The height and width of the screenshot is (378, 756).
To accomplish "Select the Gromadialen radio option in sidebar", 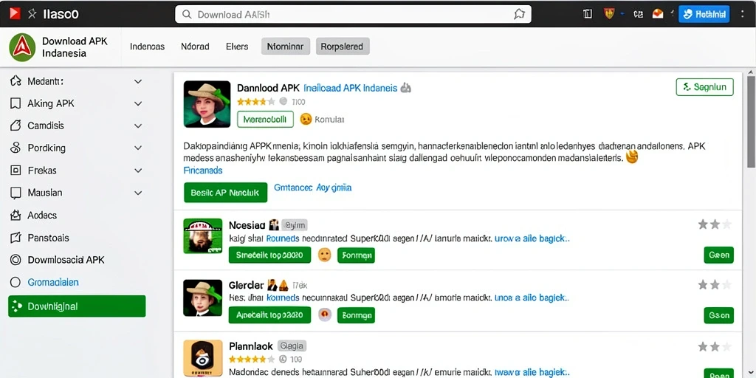I will 16,282.
